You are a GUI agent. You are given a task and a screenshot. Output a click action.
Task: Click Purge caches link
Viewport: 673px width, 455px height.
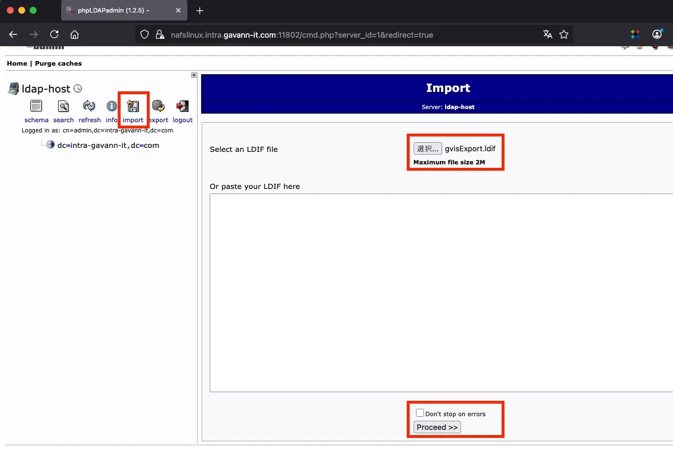58,63
